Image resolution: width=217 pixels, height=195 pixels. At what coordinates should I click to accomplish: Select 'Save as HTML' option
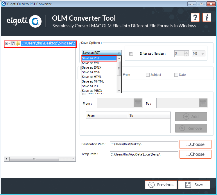click(x=99, y=77)
